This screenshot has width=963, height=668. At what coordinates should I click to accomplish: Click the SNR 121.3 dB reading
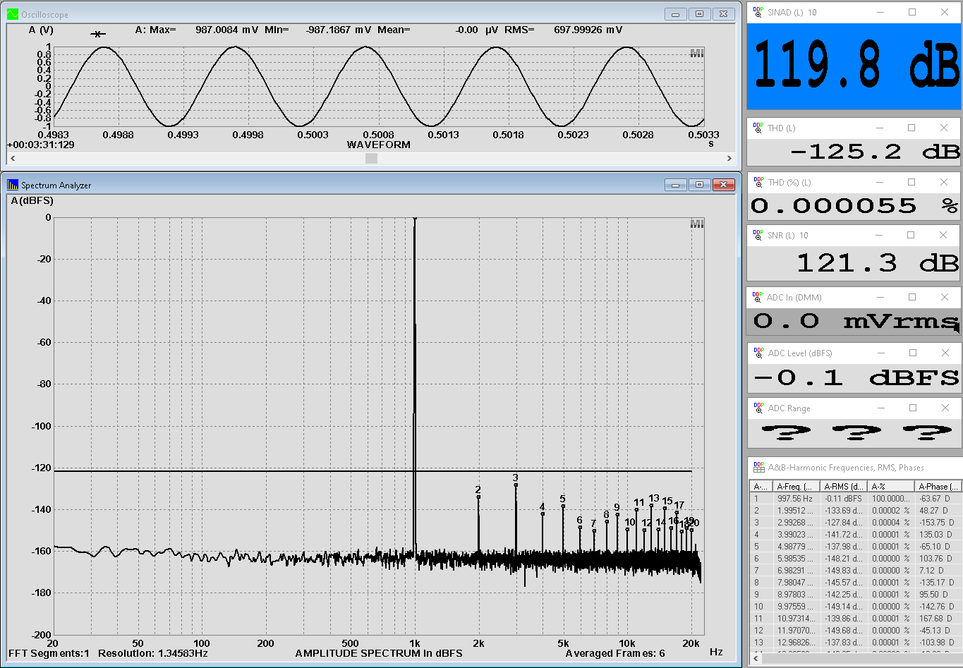pos(877,263)
